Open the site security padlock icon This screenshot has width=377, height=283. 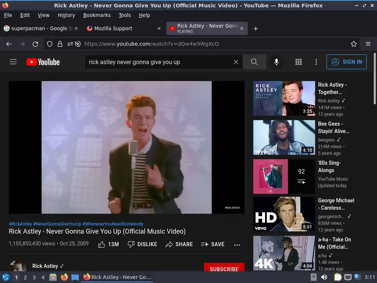(60, 44)
